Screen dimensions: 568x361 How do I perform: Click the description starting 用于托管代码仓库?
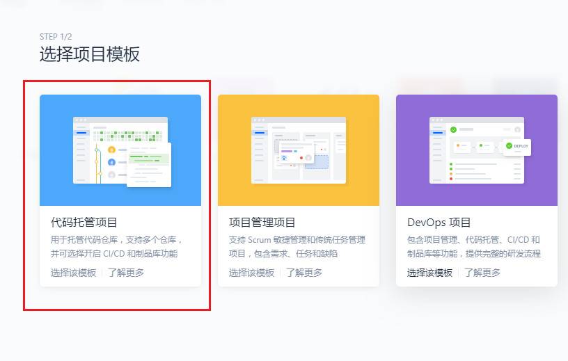tap(116, 247)
